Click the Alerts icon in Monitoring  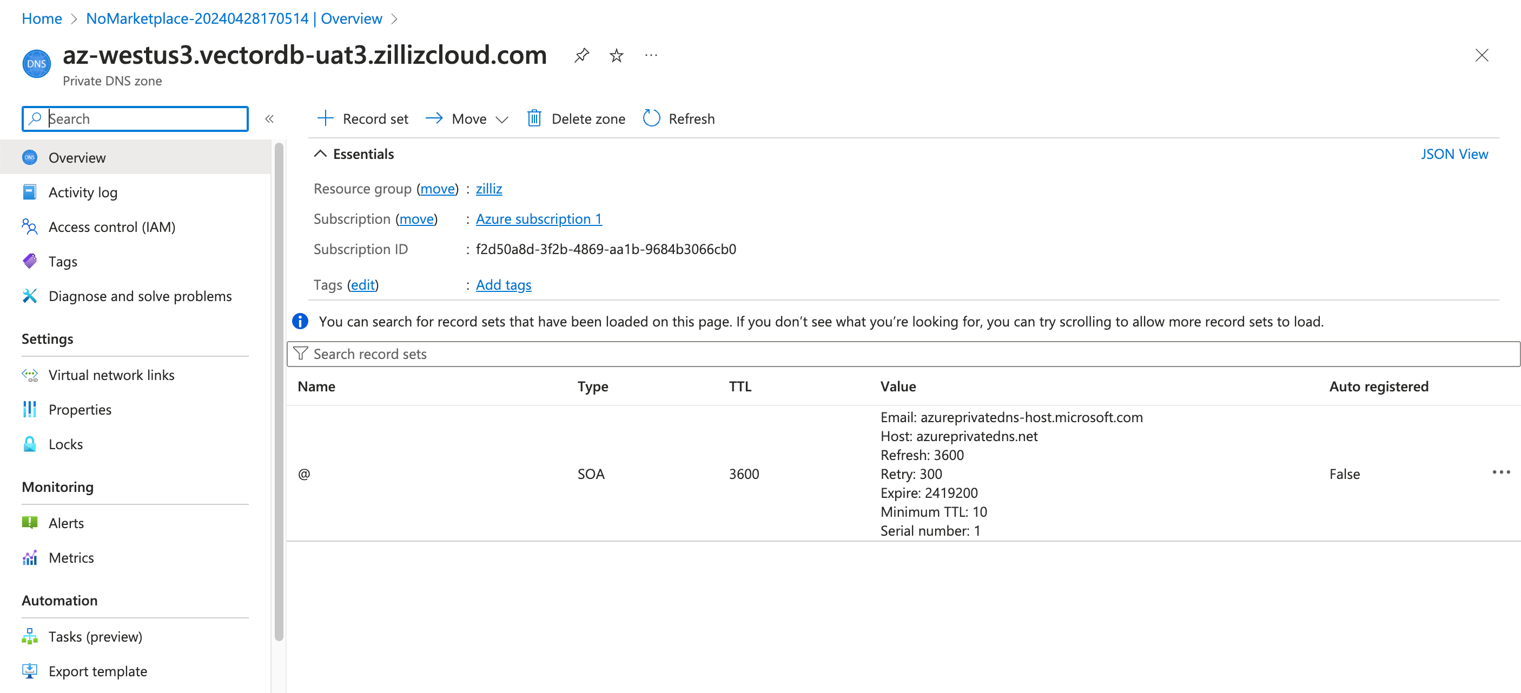[x=31, y=522]
